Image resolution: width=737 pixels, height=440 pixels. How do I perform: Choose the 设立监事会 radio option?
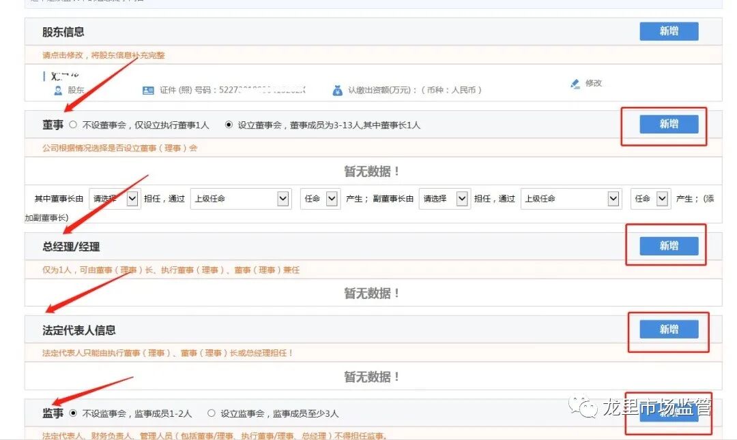pos(212,413)
